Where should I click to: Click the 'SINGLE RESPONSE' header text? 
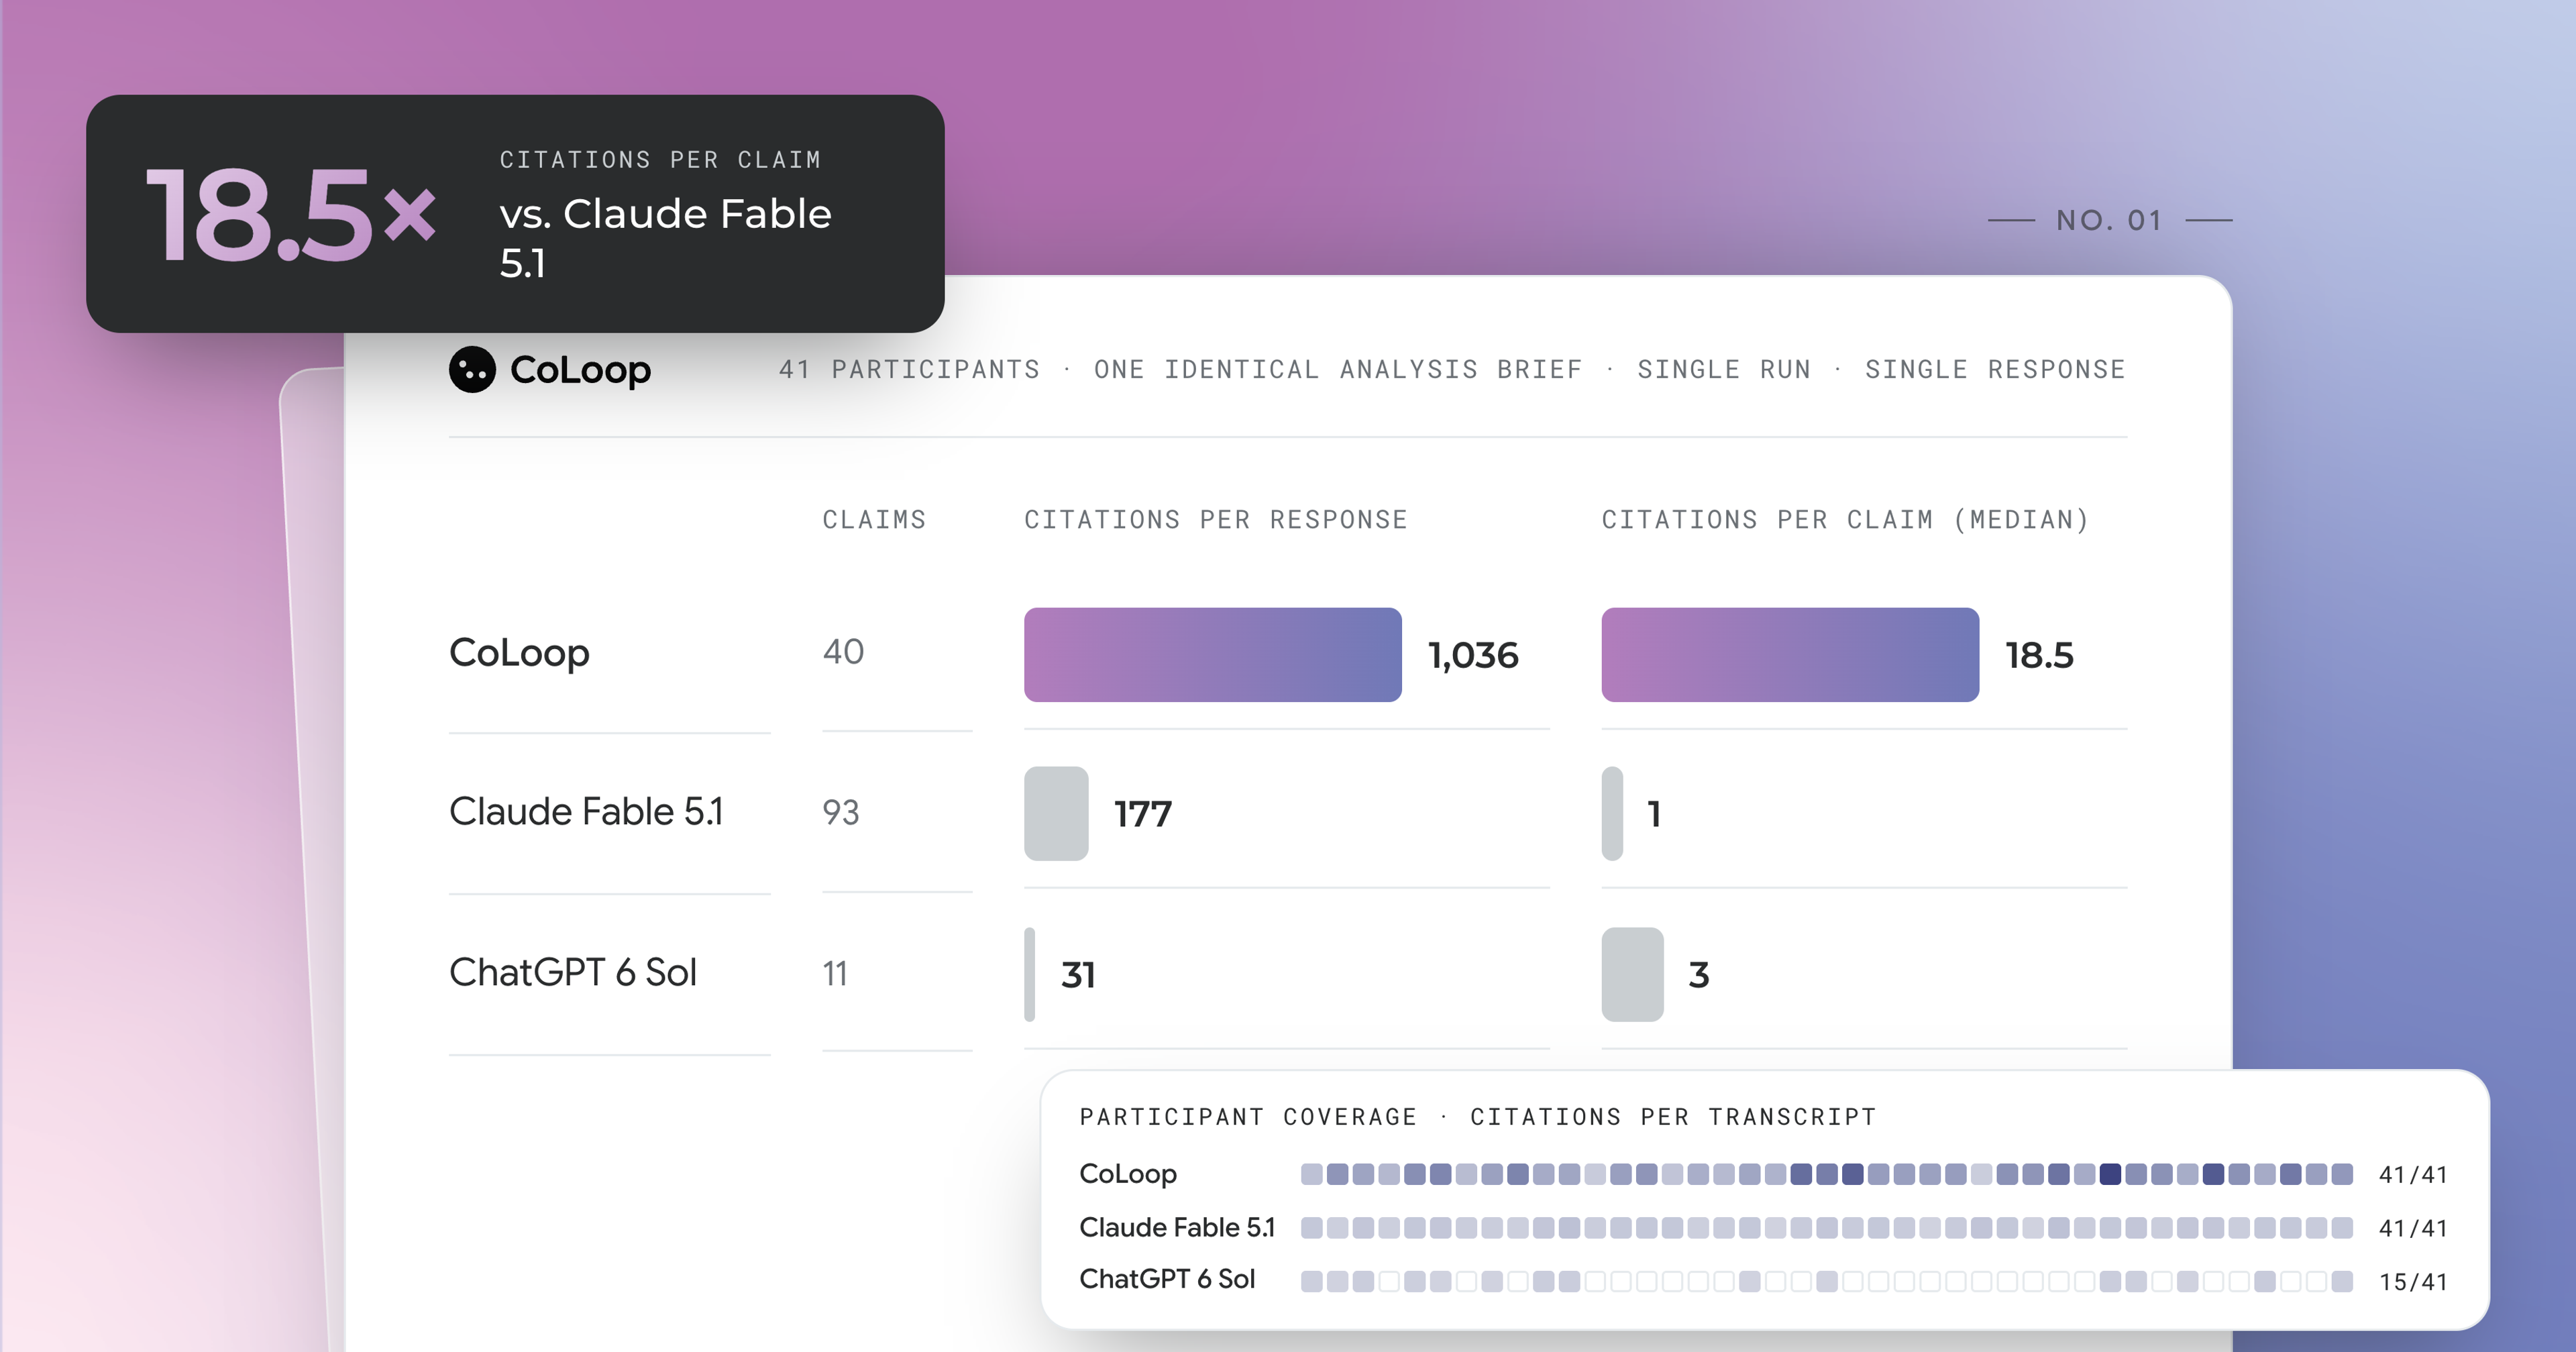[x=1995, y=370]
